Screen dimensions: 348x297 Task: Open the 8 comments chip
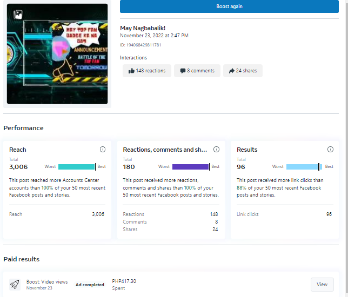197,71
